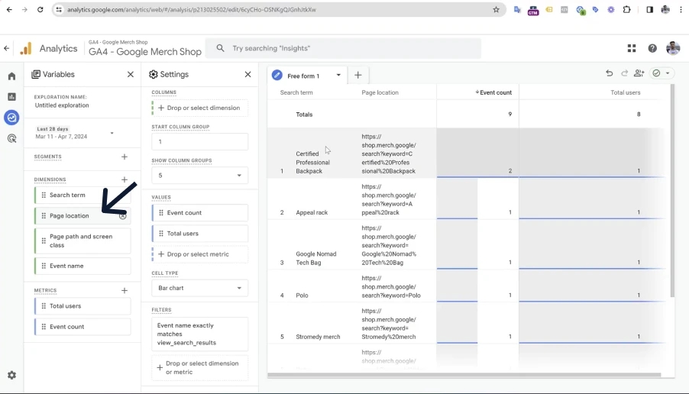Click the Analytics search box
This screenshot has height=394, width=689.
[343, 48]
